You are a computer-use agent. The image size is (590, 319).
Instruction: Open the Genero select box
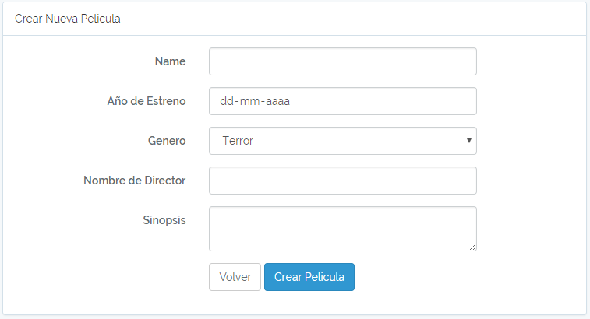pos(343,141)
